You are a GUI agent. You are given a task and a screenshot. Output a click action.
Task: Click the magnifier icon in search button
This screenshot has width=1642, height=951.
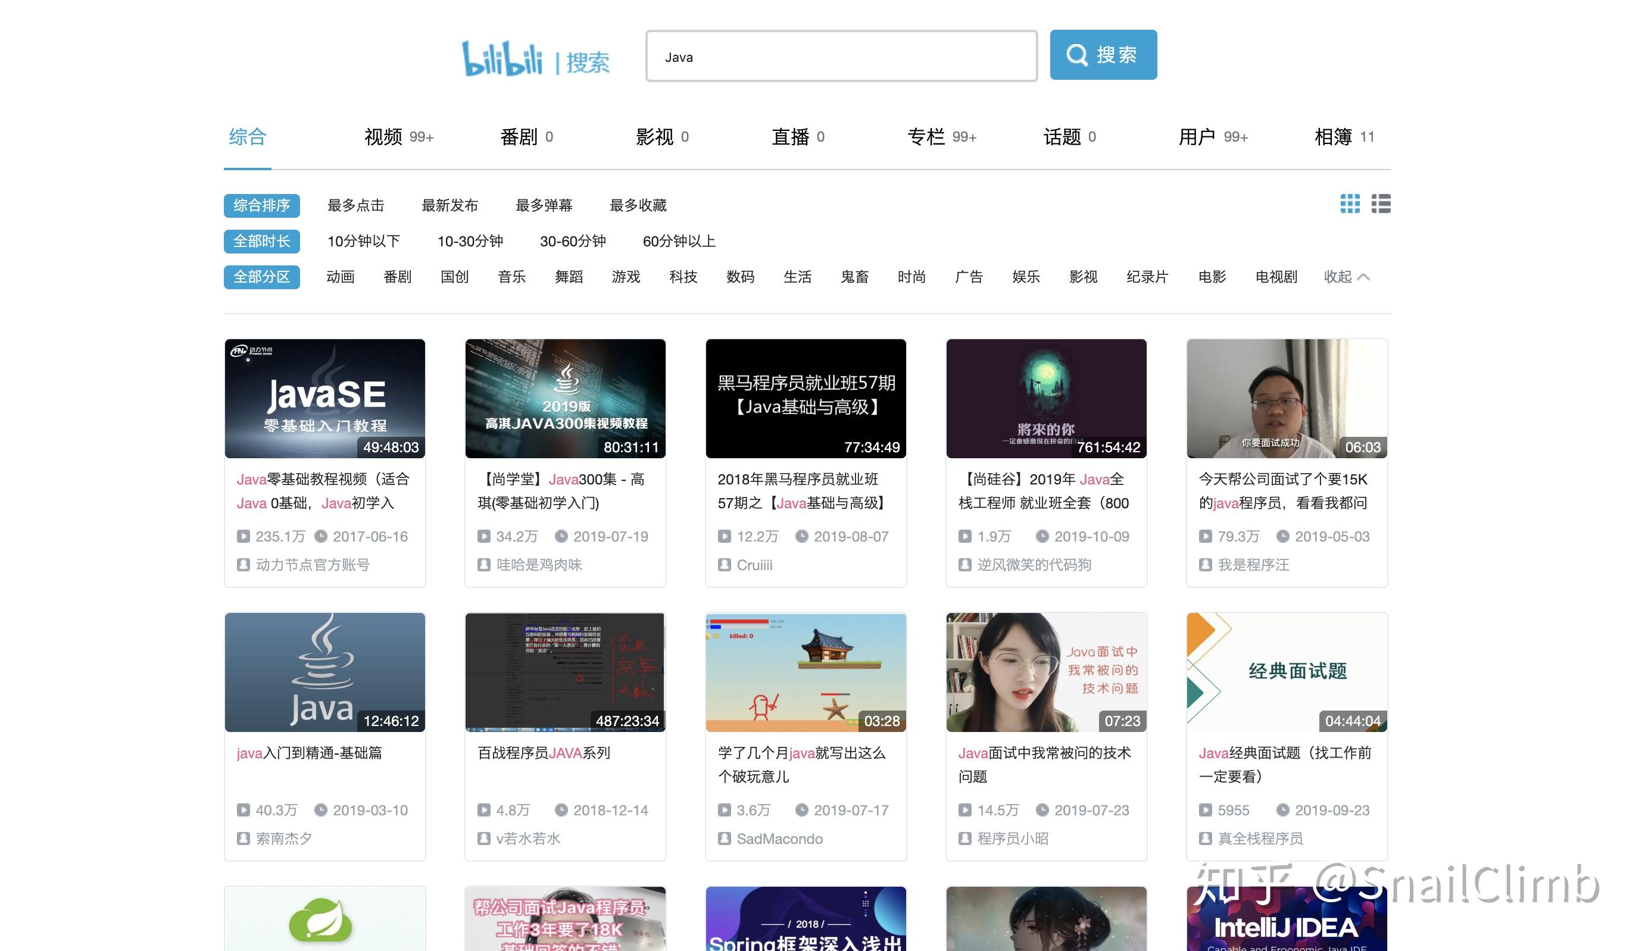click(1076, 55)
